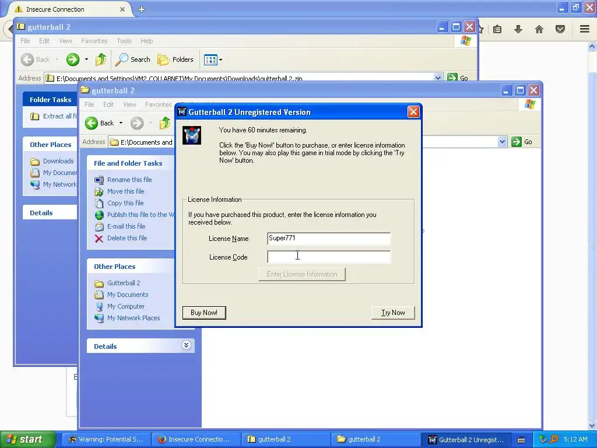
Task: Click Copy this file task icon
Action: [99, 204]
